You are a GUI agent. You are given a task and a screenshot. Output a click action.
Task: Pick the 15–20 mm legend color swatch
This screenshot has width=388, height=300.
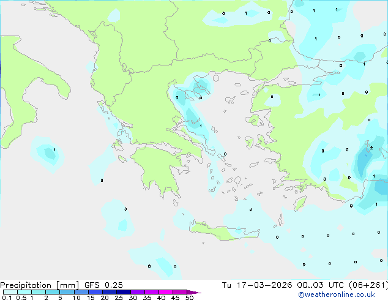click(x=95, y=292)
